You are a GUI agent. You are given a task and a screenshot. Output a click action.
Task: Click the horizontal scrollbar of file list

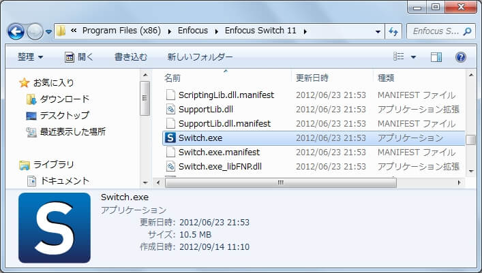[281, 182]
